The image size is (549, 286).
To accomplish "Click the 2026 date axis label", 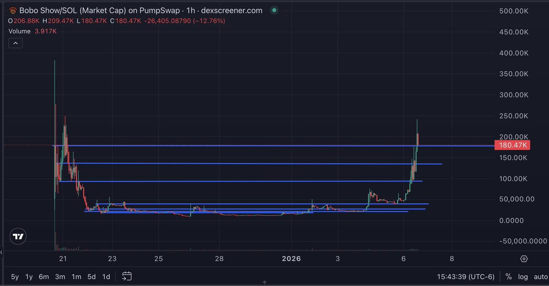I will pos(291,259).
